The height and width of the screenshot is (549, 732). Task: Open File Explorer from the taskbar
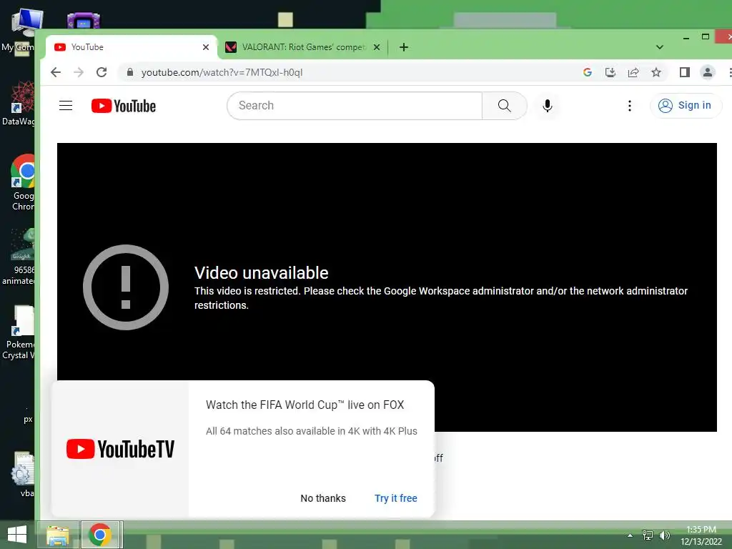(x=58, y=535)
